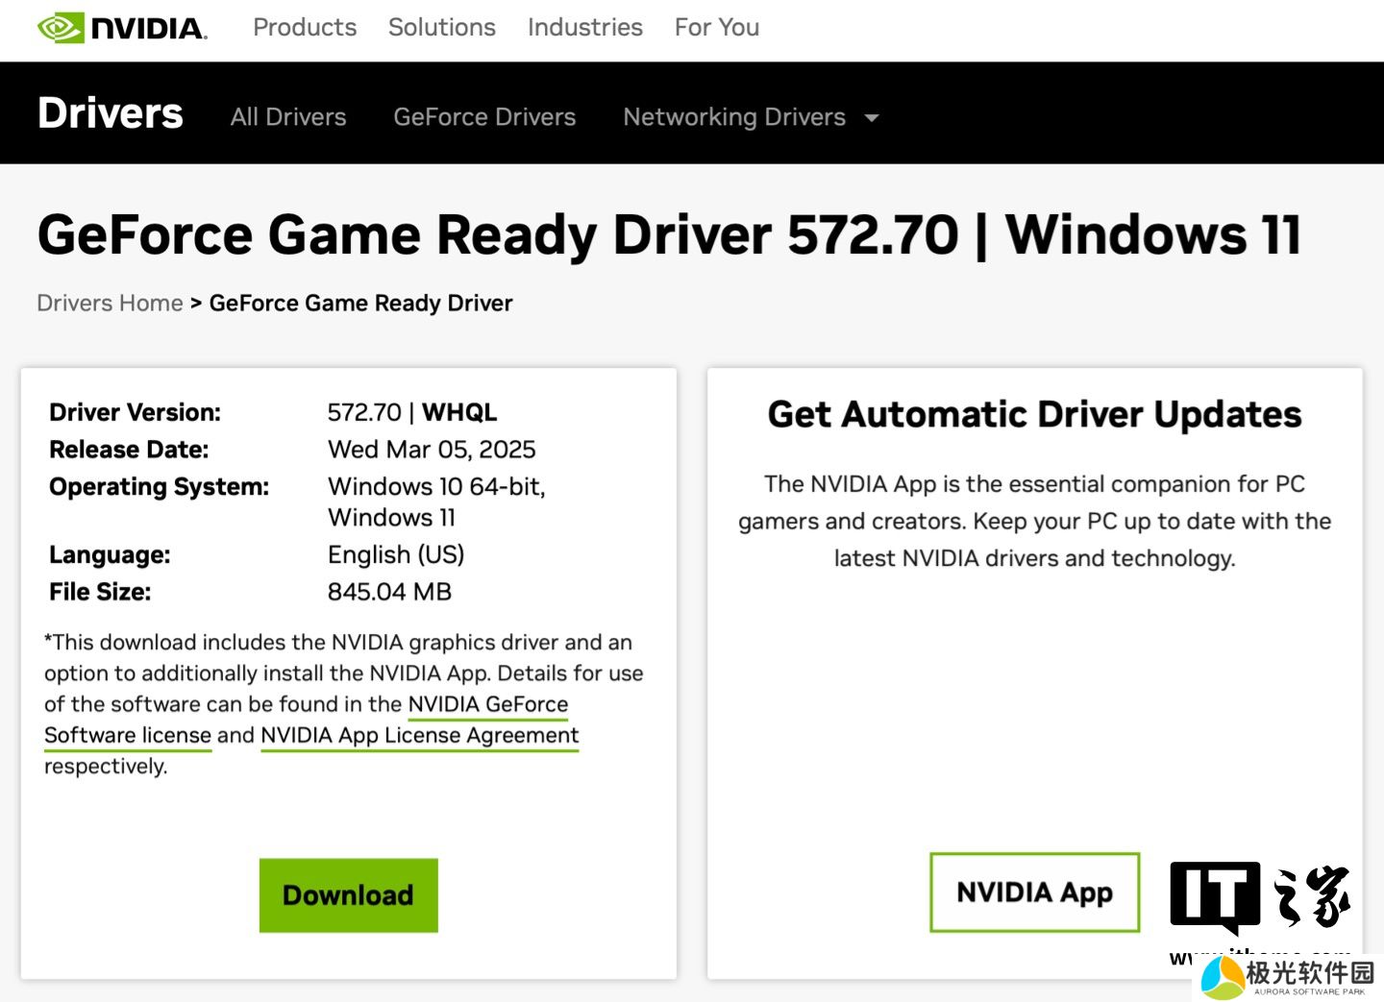Select the All Drivers tab
The height and width of the screenshot is (1002, 1384).
coord(288,117)
